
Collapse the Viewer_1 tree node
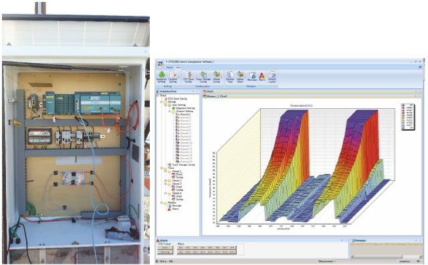tap(165, 171)
